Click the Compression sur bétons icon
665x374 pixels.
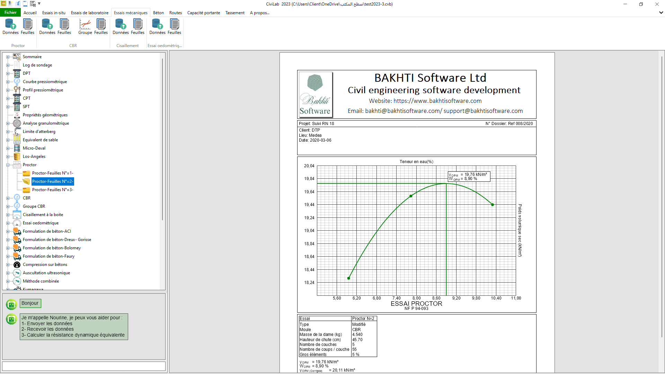17,264
